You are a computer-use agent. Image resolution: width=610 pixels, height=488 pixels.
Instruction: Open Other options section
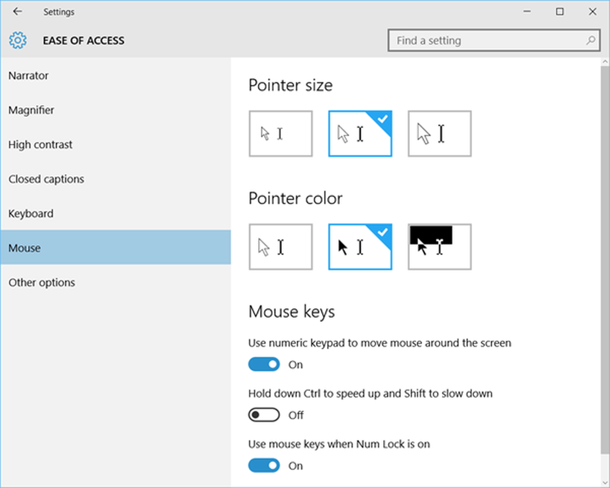coord(41,283)
